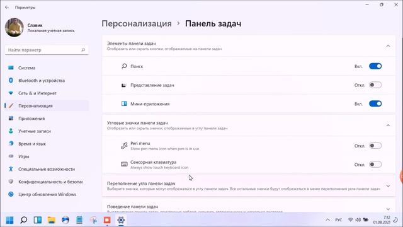Click the Представление задач row icon

pyautogui.click(x=124, y=85)
